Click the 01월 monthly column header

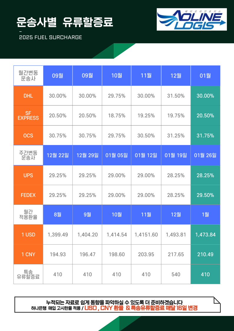click(x=205, y=76)
